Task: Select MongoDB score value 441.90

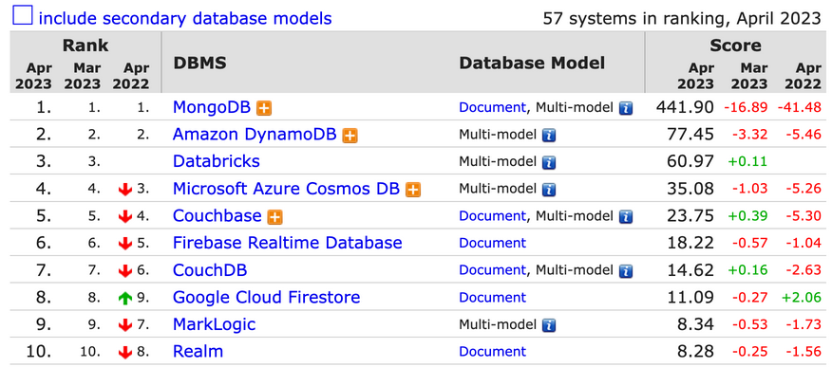Action: pos(685,107)
